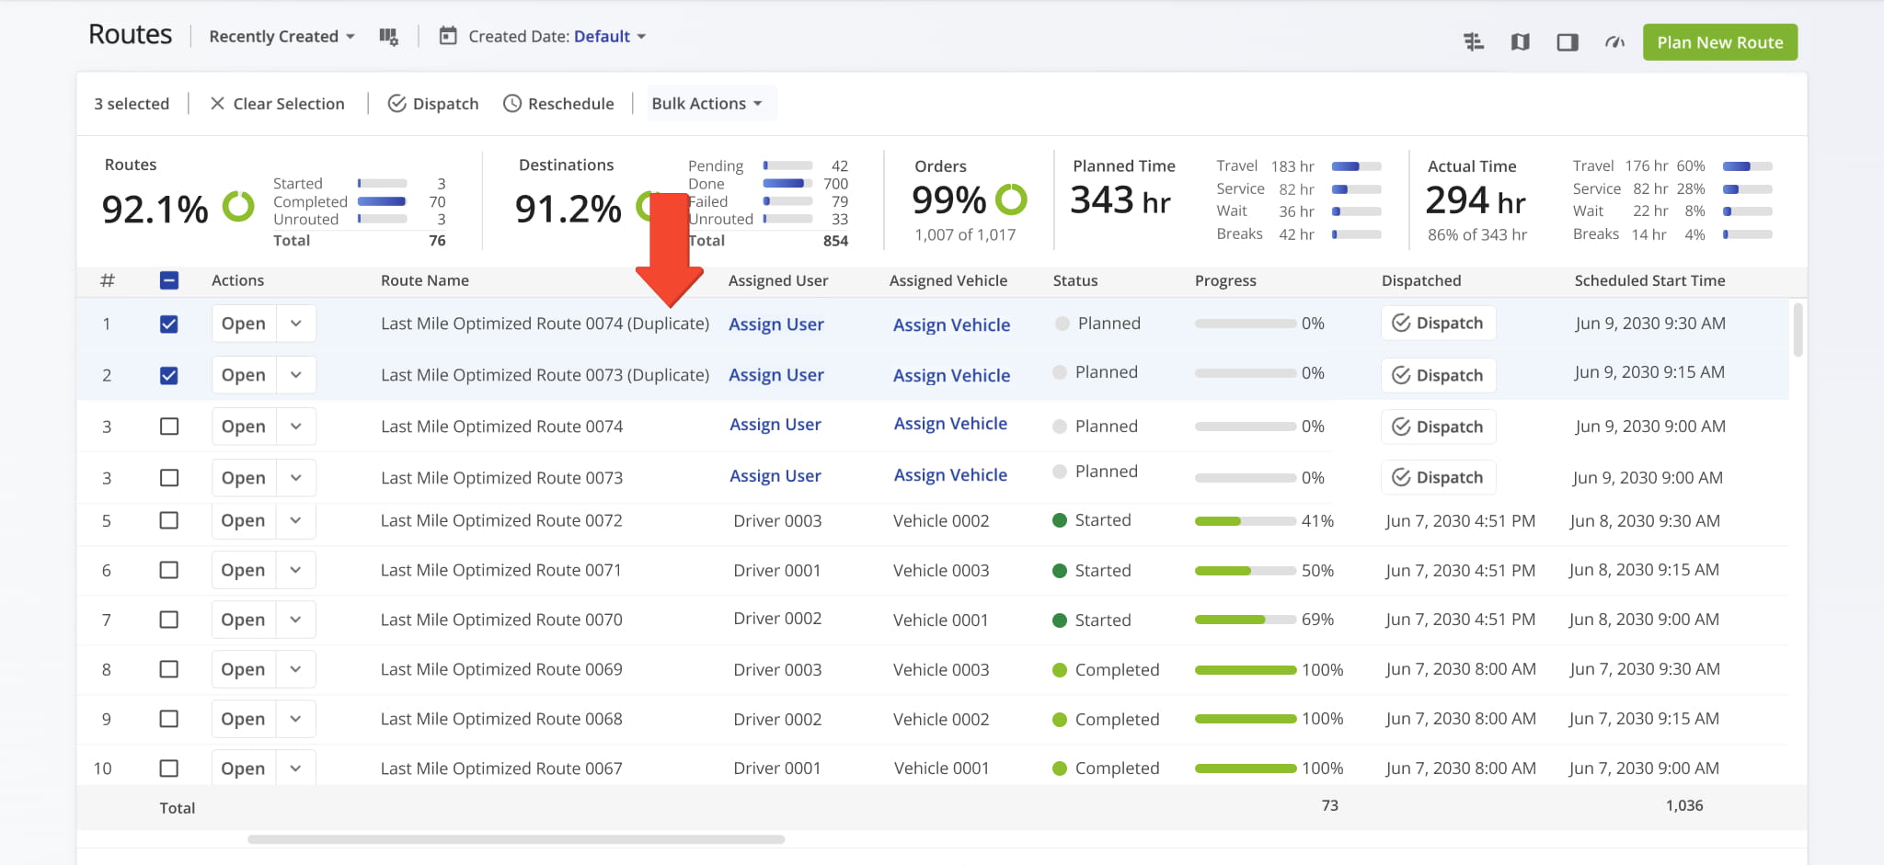Uncheck the Route 0074 (Duplicate) checkbox
Viewport: 1884px width, 865px height.
[x=169, y=324]
